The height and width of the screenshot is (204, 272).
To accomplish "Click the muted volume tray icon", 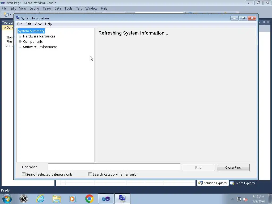I will coord(245,199).
